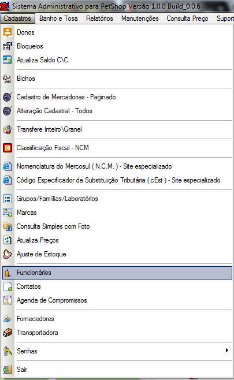The width and height of the screenshot is (234, 380).
Task: Click the Atualiza Preços refresh icon
Action: [8, 240]
